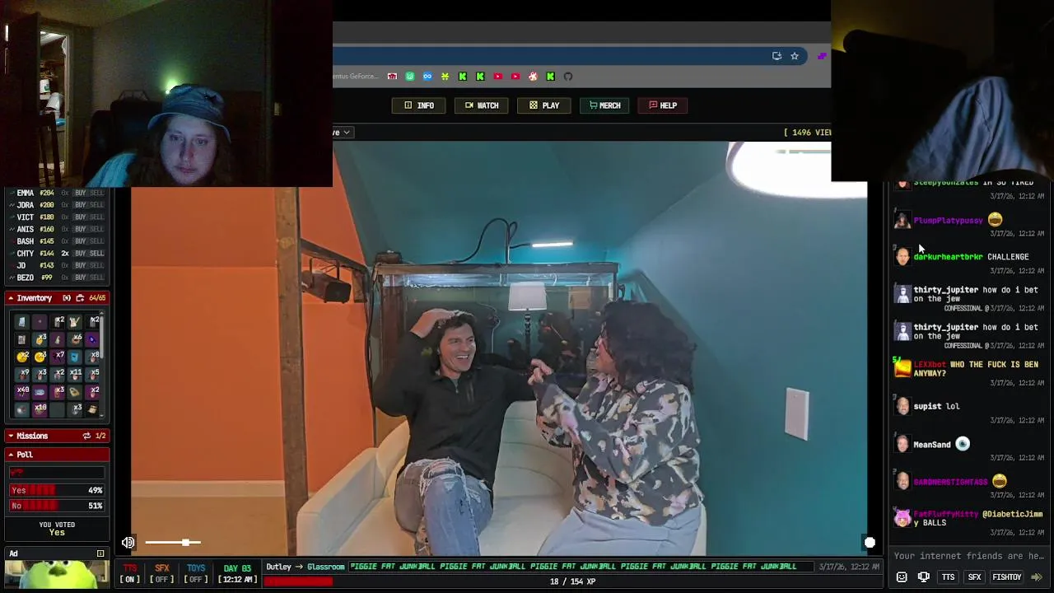Select SFX message type in chat
This screenshot has width=1054, height=593.
[x=975, y=577]
